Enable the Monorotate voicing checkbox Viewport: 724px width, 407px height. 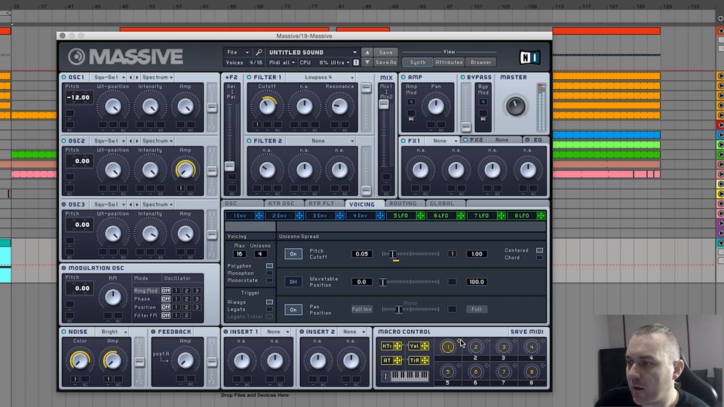269,280
